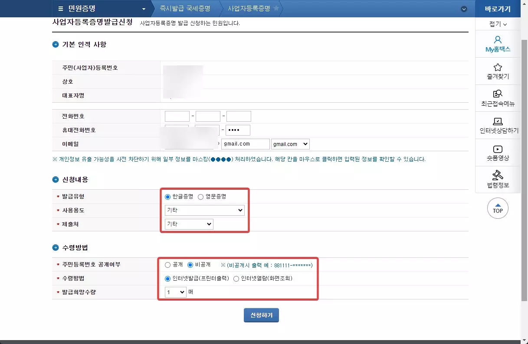Collapse the sidebar with 접기
This screenshot has height=344, width=528.
point(498,24)
